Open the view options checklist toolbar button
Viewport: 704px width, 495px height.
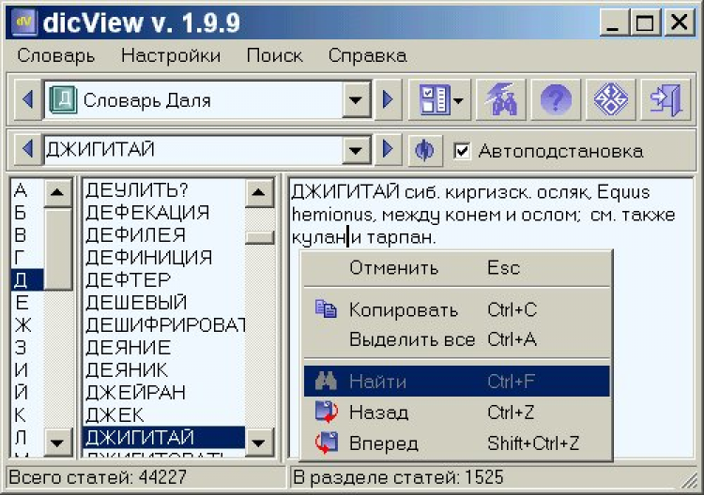[439, 99]
